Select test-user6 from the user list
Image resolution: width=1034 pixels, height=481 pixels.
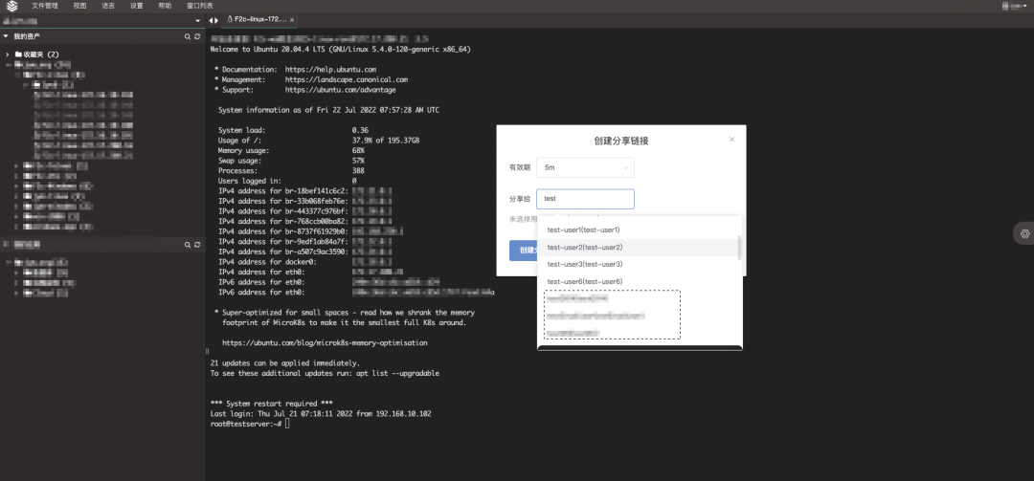[640, 281]
